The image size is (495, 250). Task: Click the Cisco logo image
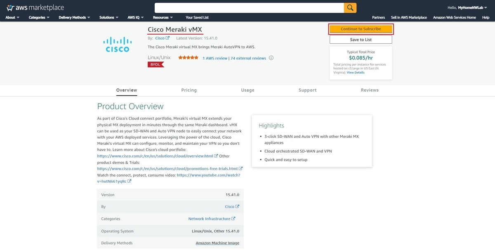pyautogui.click(x=118, y=45)
